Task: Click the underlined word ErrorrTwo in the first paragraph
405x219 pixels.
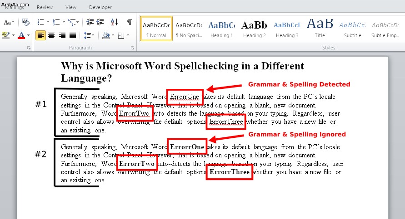Action: [134, 114]
